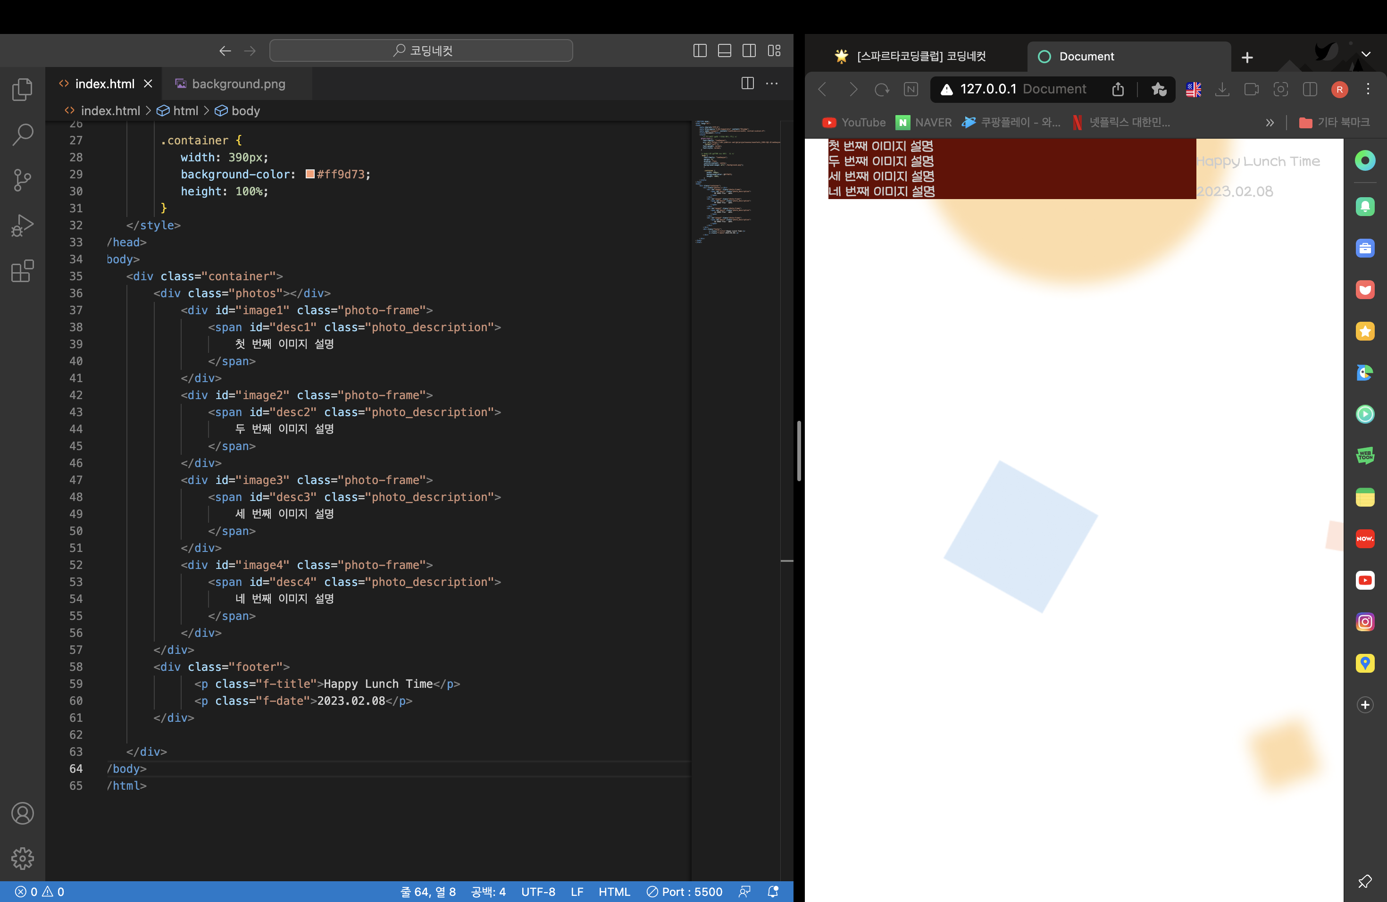Screen dimensions: 1387x902
Task: Toggle the primary side bar layout
Action: tap(700, 50)
